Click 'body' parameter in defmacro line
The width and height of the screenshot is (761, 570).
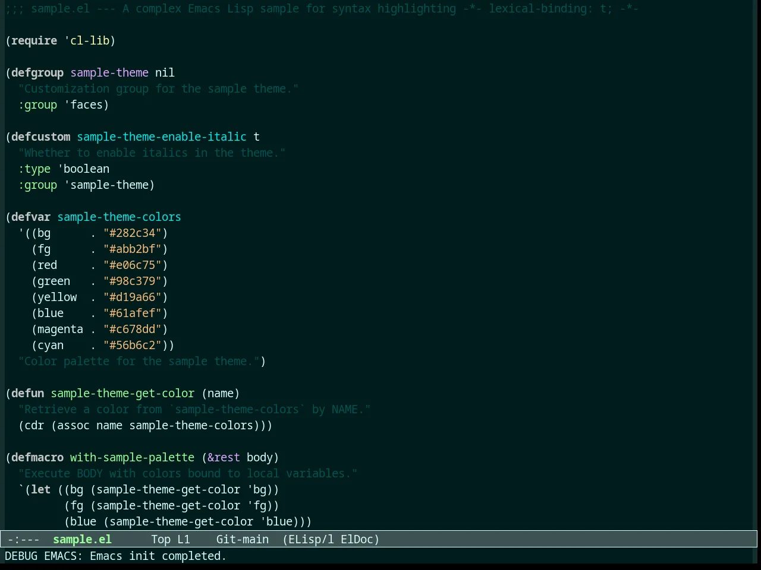click(260, 457)
